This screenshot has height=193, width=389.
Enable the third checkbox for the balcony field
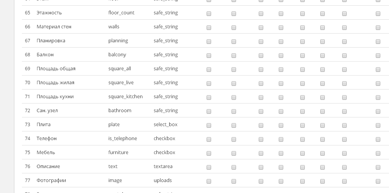pos(261,56)
